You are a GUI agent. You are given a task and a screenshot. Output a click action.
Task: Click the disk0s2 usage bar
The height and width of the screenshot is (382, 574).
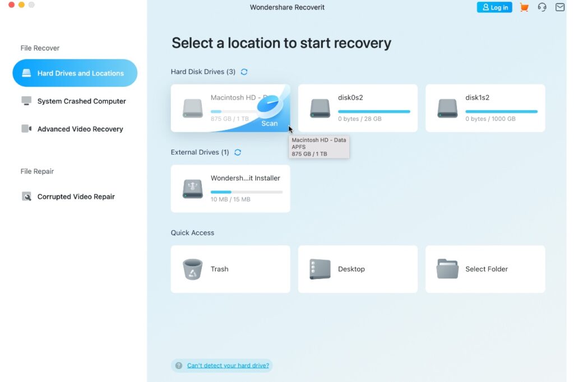point(374,111)
